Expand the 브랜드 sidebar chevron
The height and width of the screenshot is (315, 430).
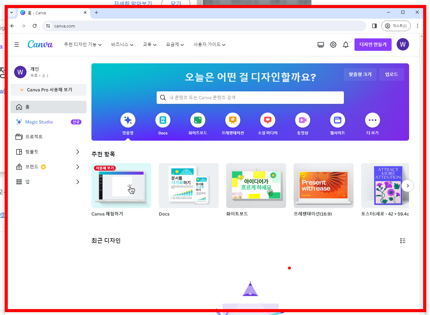pos(78,167)
